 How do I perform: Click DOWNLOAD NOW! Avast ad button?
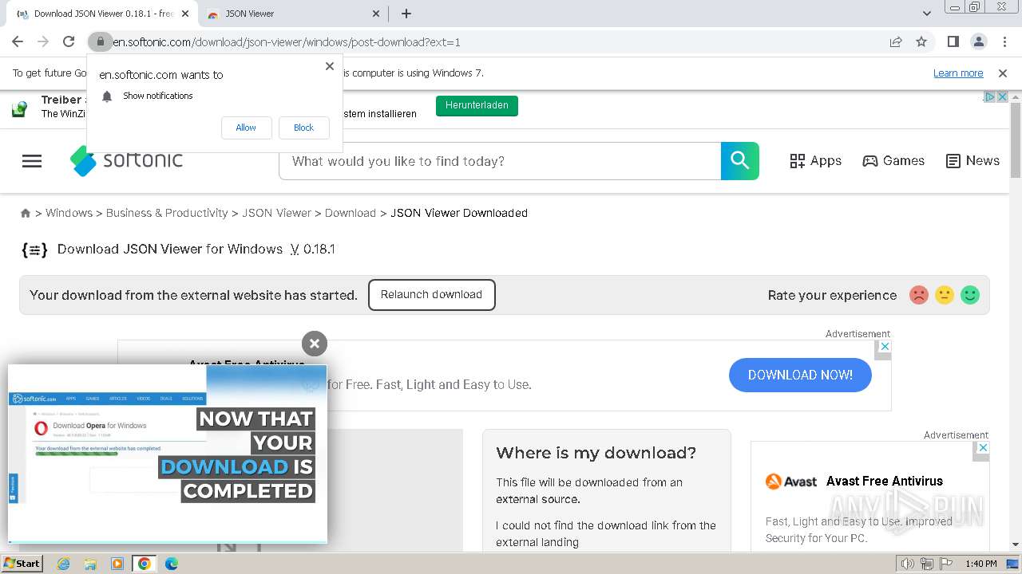[x=800, y=375]
